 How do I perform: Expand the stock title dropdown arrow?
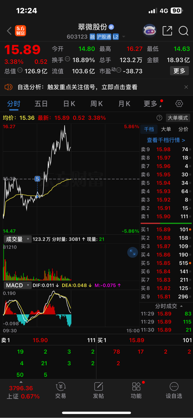(x=124, y=37)
